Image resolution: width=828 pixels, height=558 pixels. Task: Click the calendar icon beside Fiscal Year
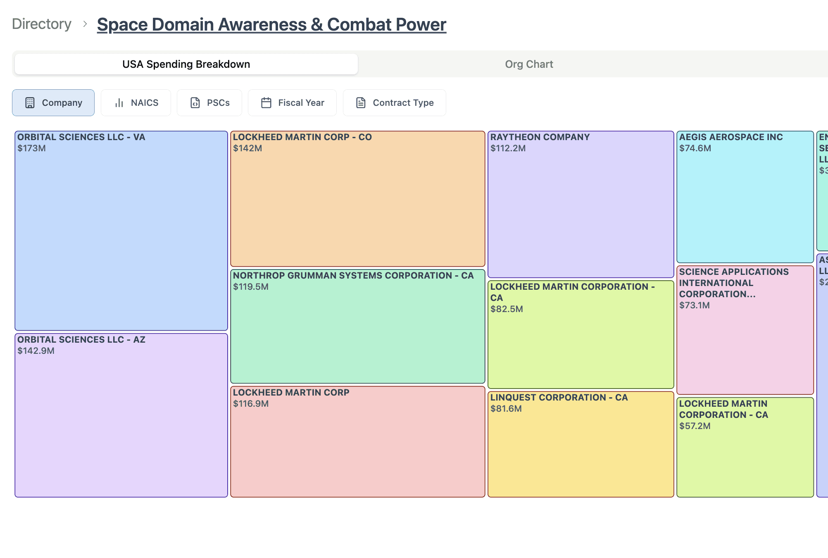266,103
